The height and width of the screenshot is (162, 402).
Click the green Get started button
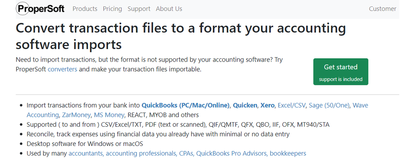(x=341, y=72)
